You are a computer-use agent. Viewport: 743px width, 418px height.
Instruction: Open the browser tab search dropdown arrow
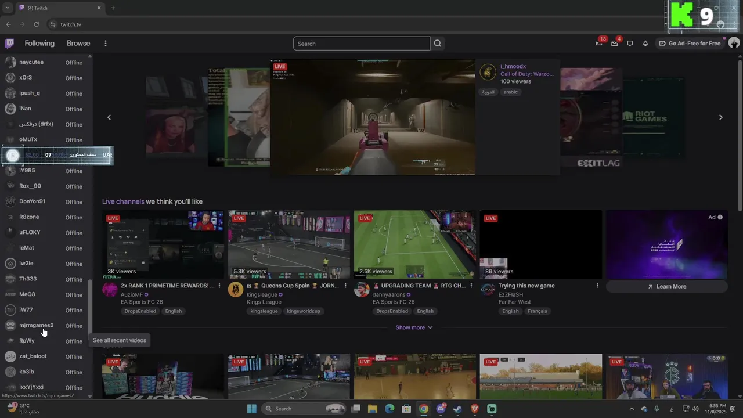(x=8, y=8)
